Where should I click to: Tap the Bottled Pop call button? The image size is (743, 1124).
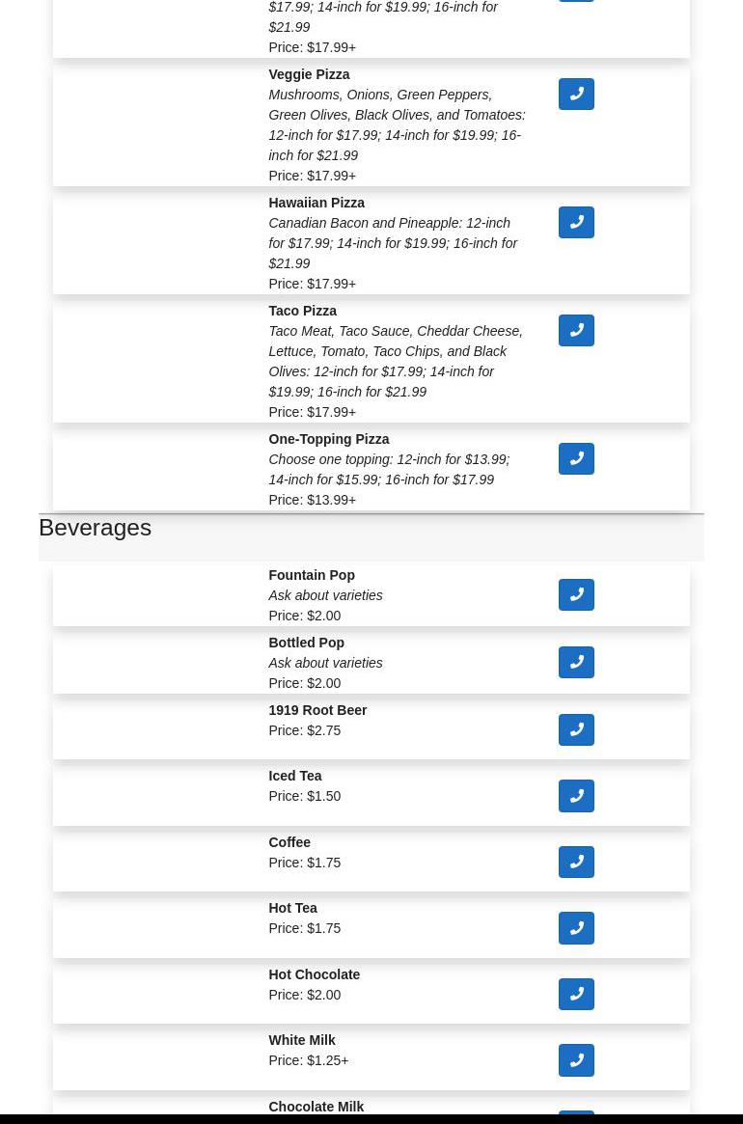click(x=576, y=663)
